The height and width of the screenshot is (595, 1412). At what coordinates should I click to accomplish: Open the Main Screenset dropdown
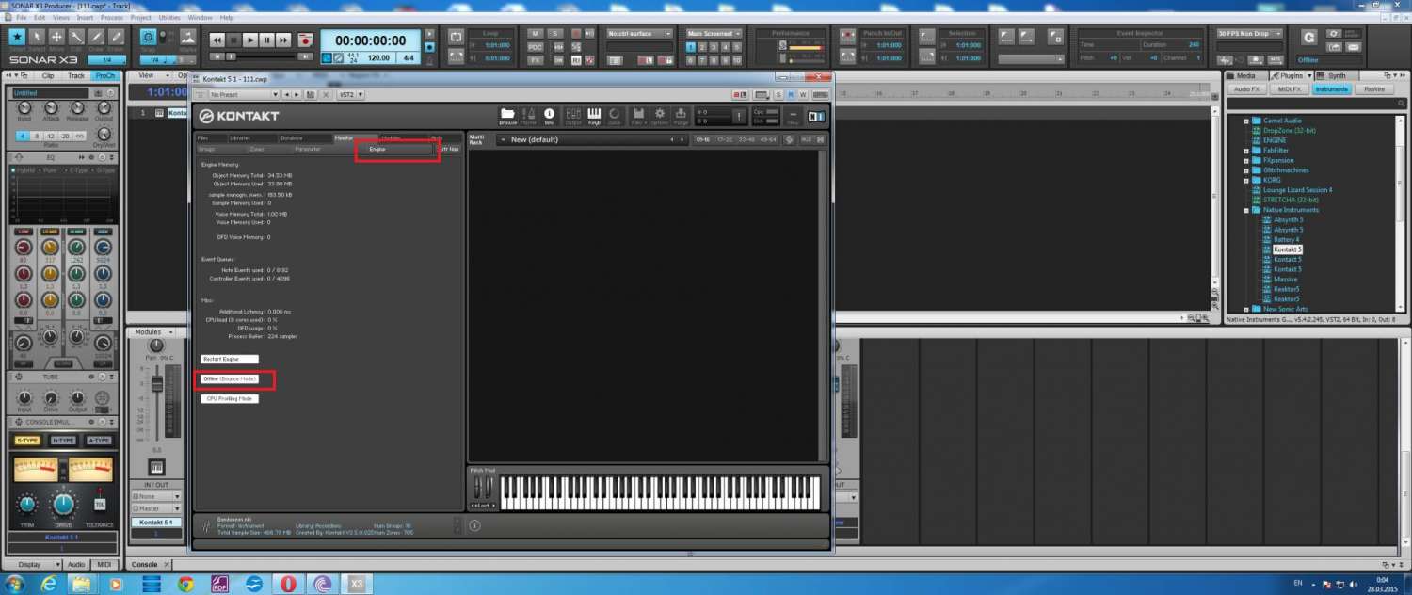pos(714,34)
